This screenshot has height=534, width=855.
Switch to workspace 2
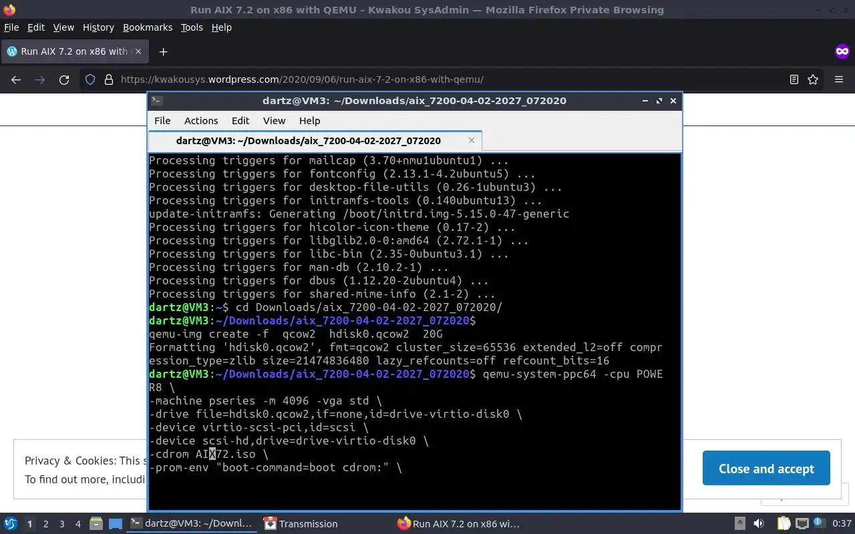click(45, 524)
